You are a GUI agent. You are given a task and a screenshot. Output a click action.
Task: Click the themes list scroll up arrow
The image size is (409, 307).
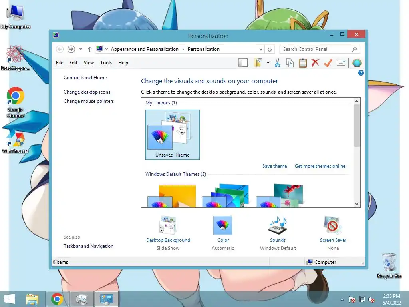click(357, 101)
